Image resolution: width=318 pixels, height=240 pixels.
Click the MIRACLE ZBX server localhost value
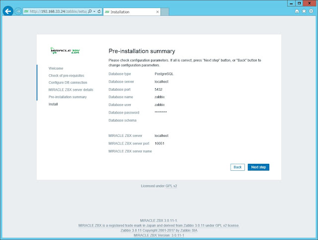161,136
